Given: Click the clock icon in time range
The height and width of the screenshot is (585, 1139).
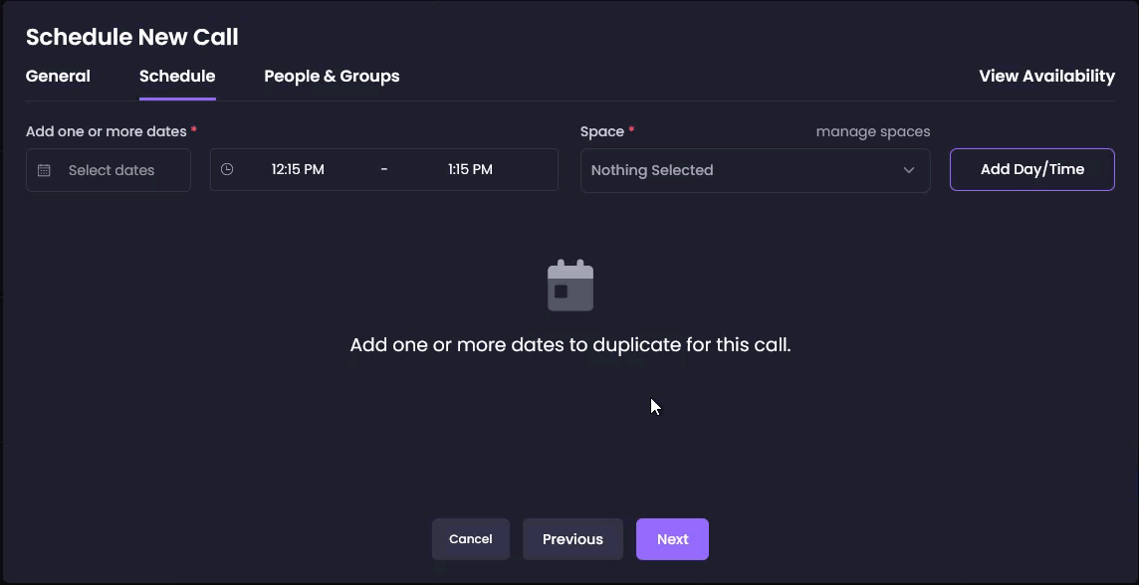Looking at the screenshot, I should coord(227,169).
